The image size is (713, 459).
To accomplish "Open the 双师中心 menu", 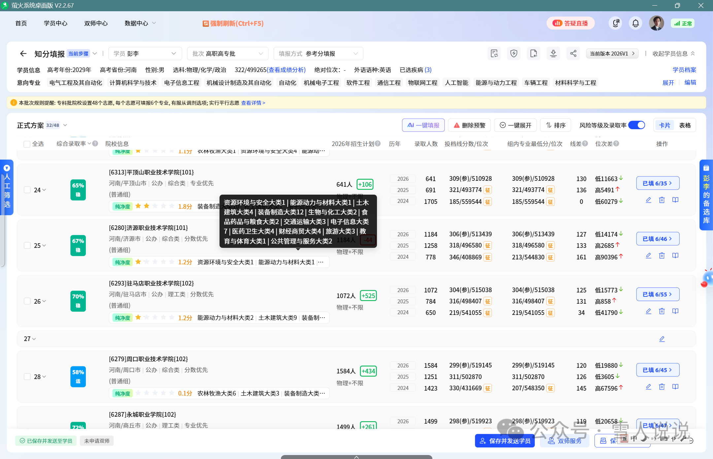I will 96,23.
